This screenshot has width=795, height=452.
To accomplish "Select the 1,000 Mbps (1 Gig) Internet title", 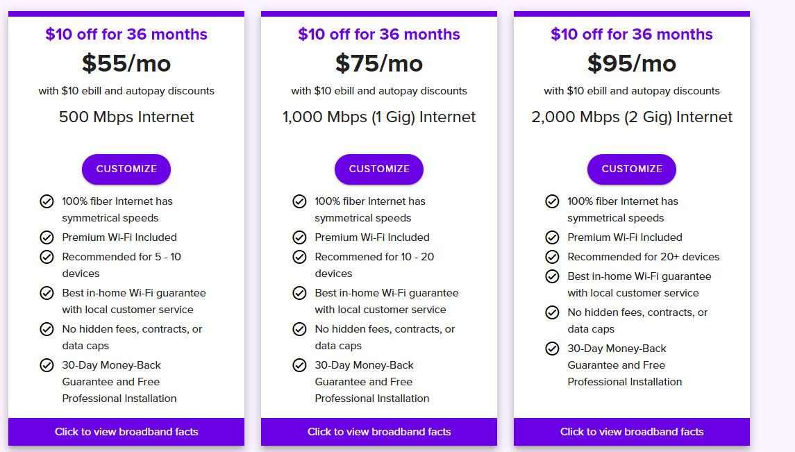I will click(x=378, y=117).
